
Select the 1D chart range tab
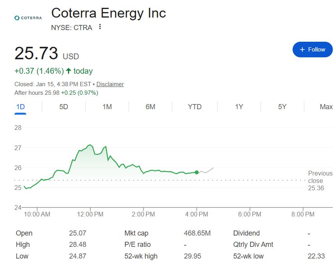tap(20, 107)
